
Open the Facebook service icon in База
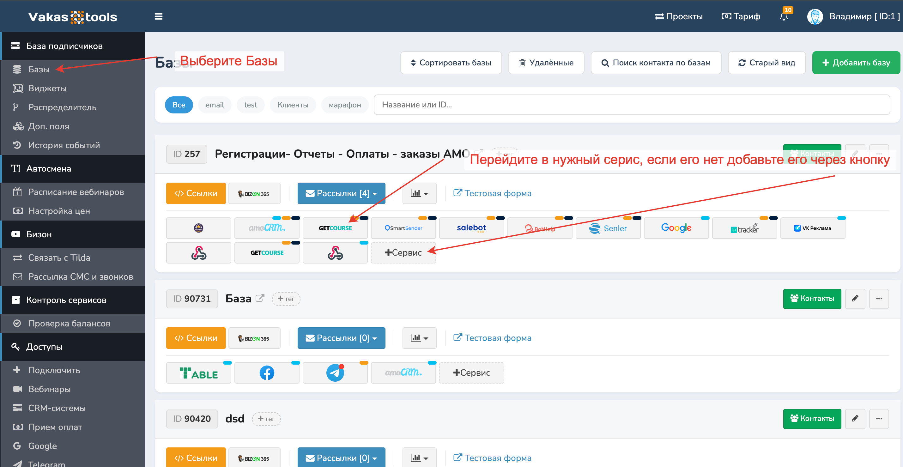click(x=267, y=373)
